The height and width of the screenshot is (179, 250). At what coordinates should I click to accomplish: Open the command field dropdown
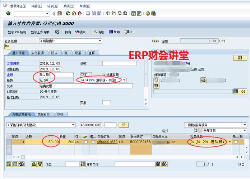pyautogui.click(x=47, y=14)
